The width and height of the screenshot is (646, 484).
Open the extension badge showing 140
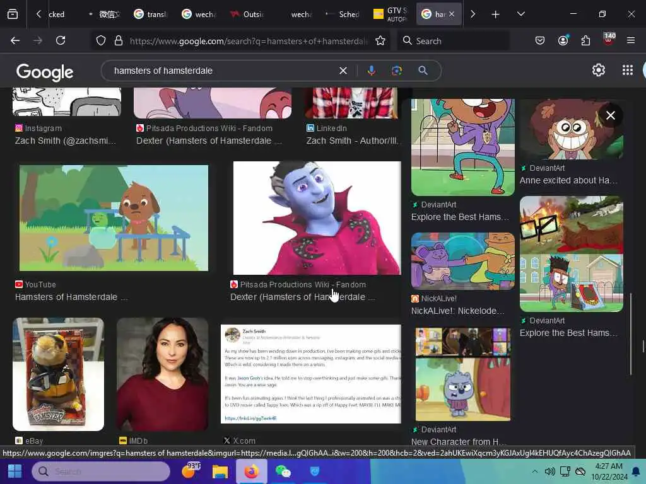(609, 40)
